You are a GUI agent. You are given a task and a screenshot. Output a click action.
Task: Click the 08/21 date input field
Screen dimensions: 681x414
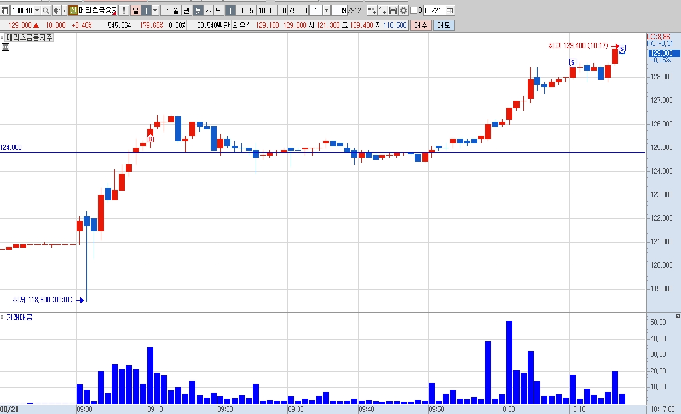434,10
